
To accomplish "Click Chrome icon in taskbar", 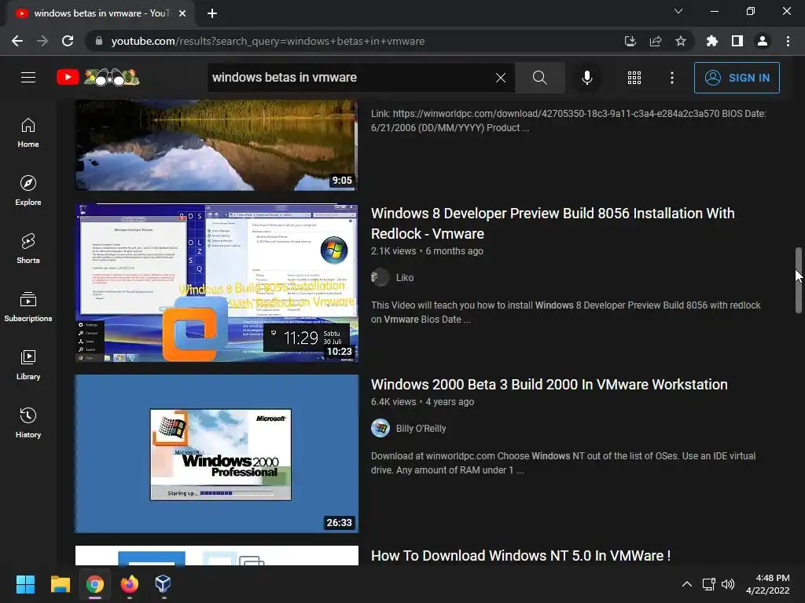I will tap(94, 584).
